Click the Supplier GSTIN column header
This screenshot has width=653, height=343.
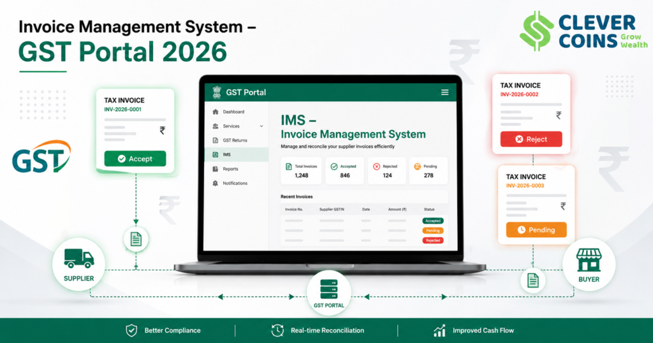point(332,209)
